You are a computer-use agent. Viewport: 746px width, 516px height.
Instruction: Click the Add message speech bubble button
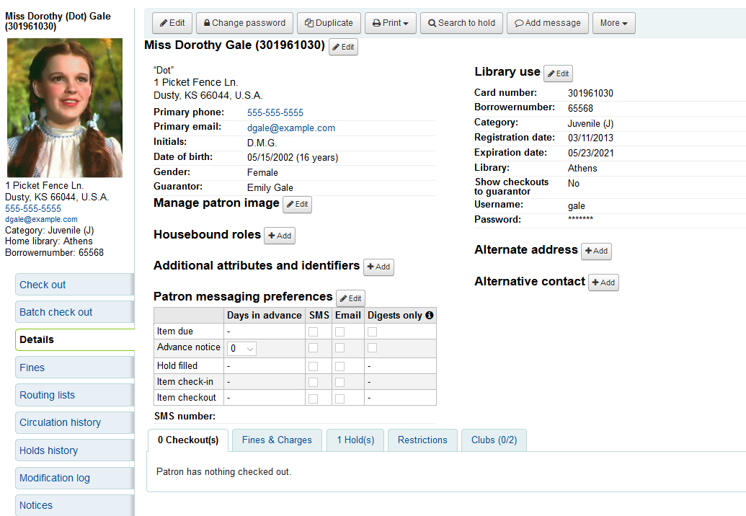tap(547, 23)
